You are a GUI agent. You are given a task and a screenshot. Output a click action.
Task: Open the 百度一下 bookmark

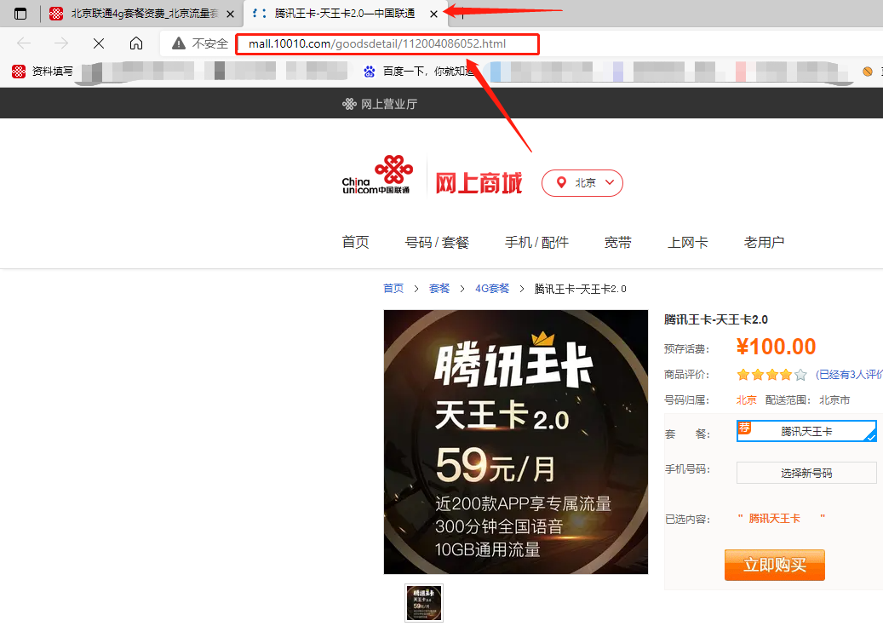[x=418, y=71]
